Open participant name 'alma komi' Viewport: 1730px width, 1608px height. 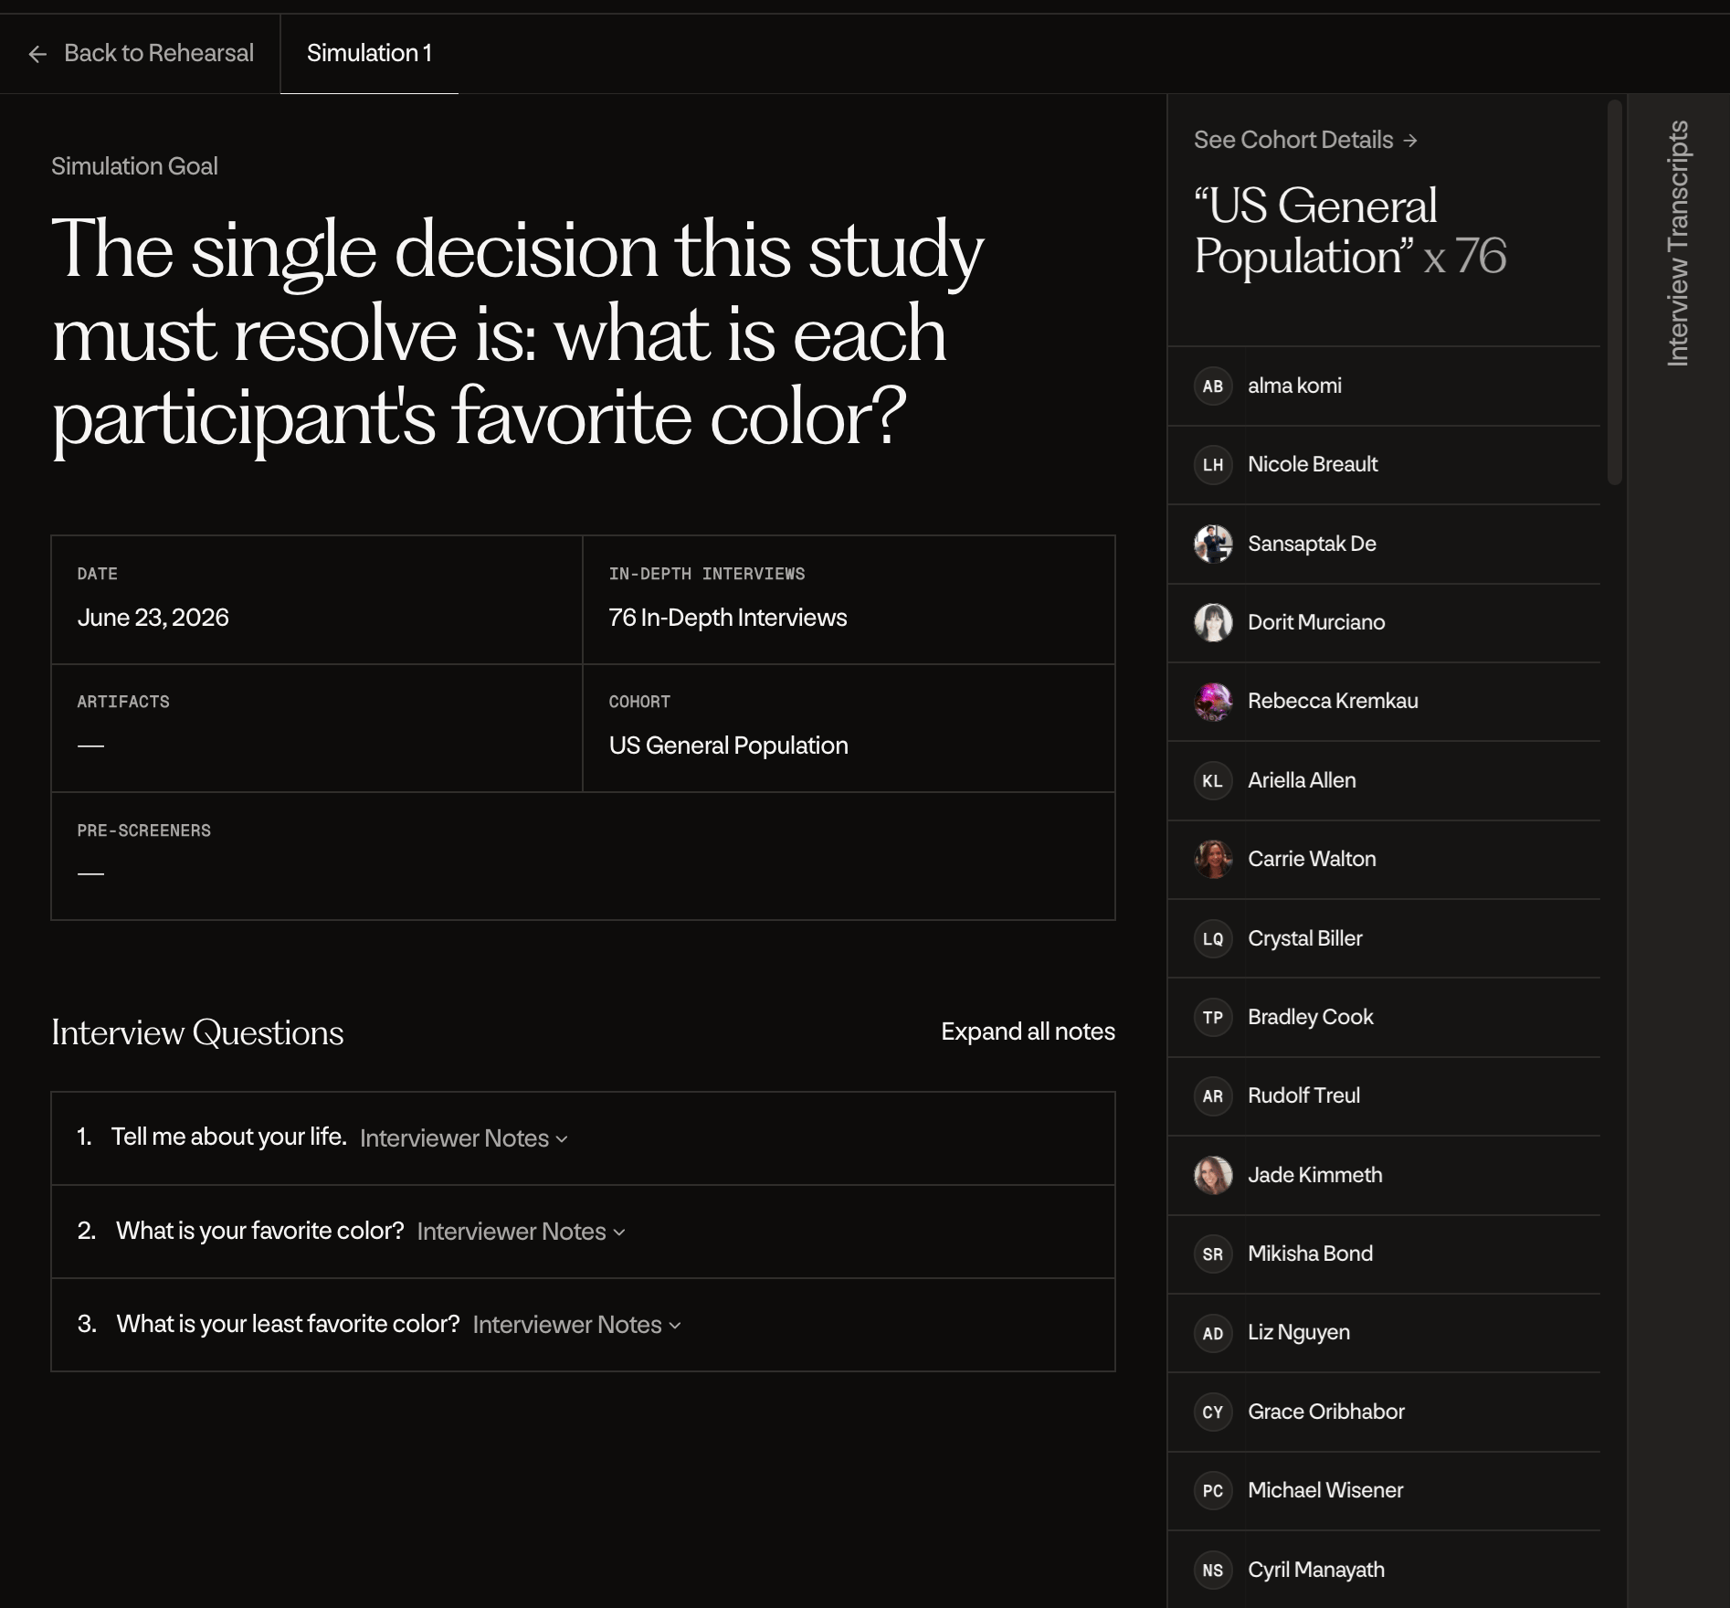click(x=1295, y=386)
